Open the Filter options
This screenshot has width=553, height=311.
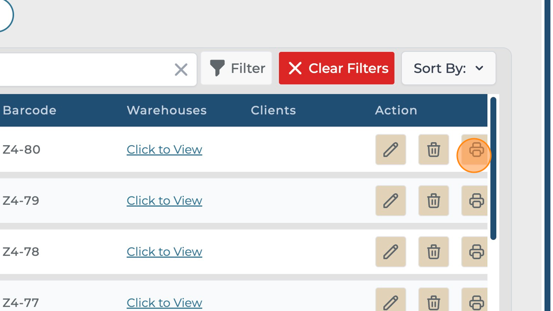click(x=237, y=68)
